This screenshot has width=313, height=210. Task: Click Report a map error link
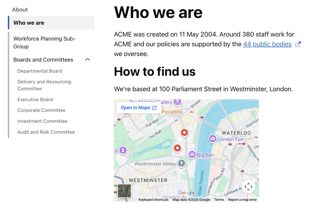pyautogui.click(x=242, y=200)
